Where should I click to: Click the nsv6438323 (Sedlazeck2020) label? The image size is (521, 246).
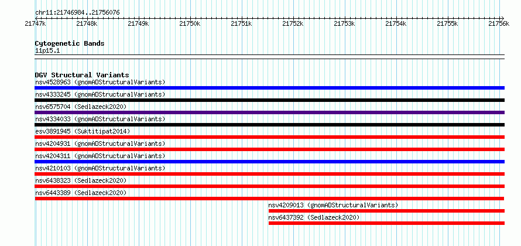[81, 180]
